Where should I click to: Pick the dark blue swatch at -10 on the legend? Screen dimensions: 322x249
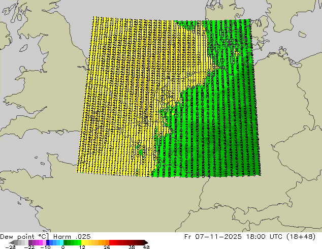pos(48,242)
